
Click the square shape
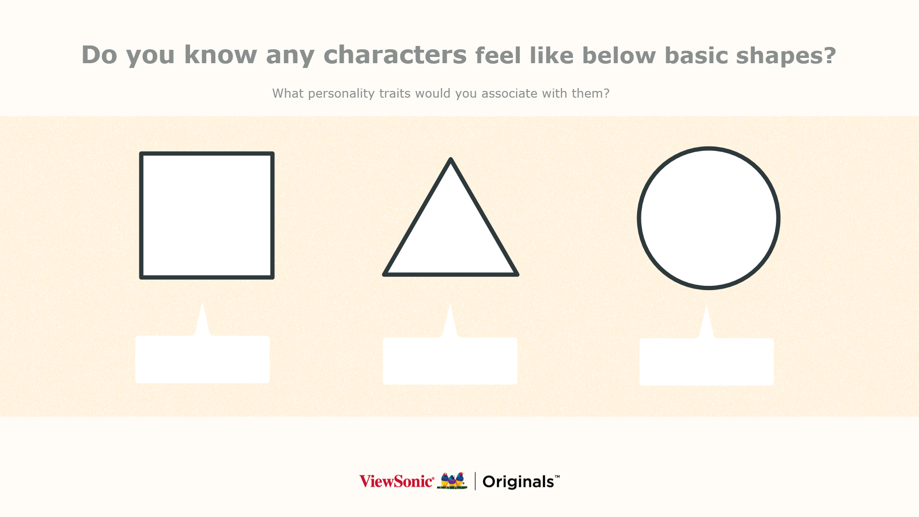pos(207,215)
